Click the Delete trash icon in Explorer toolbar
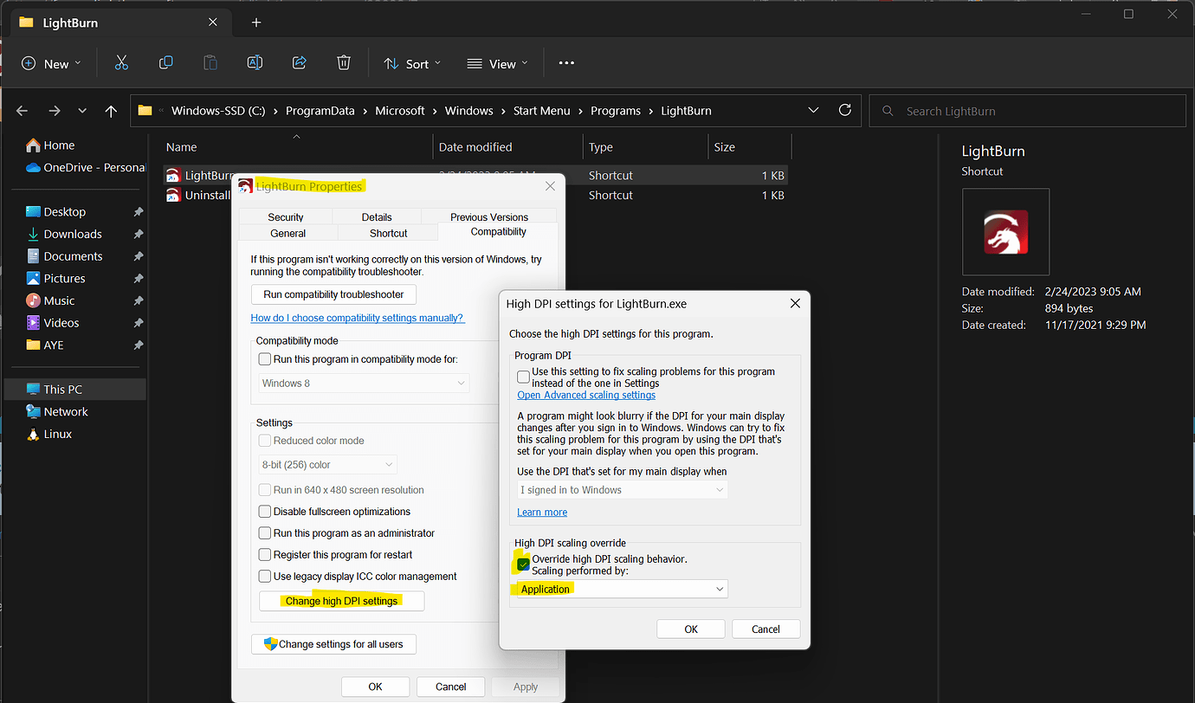The image size is (1195, 703). pos(344,62)
